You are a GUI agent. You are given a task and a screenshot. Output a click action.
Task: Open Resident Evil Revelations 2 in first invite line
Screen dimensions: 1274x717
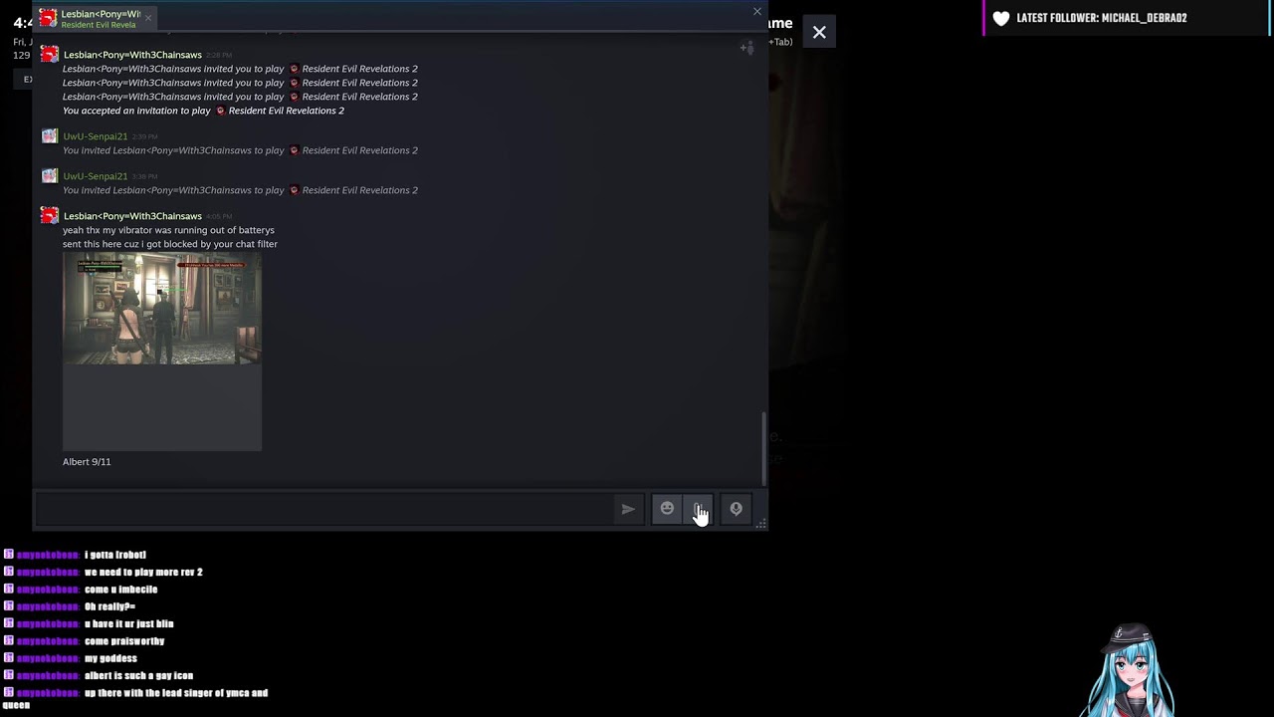[359, 69]
